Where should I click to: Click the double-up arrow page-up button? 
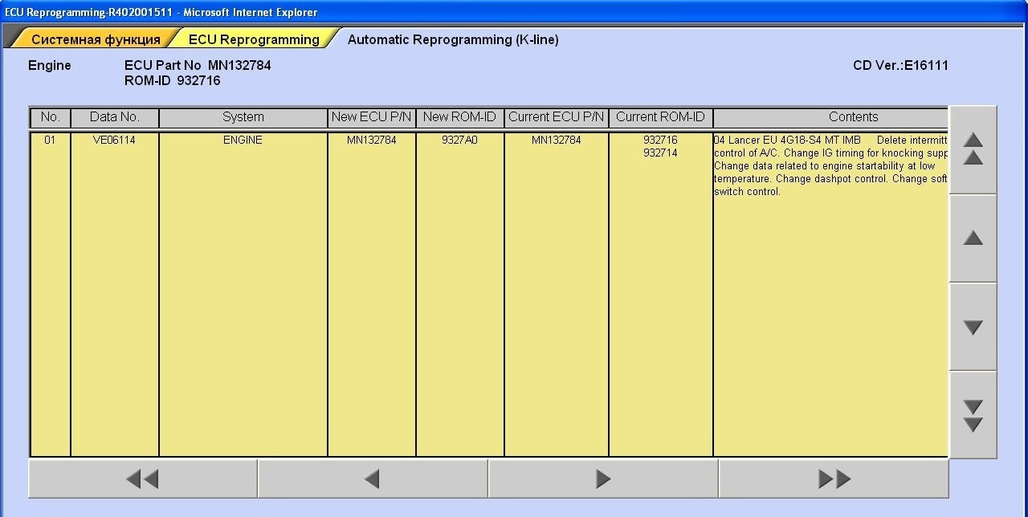coord(973,150)
